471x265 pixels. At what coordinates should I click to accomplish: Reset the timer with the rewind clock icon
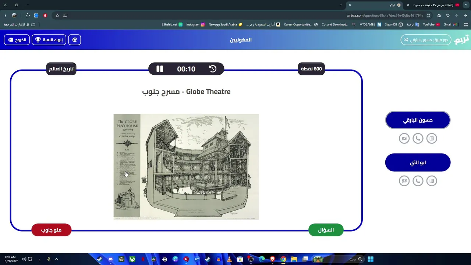(x=213, y=69)
